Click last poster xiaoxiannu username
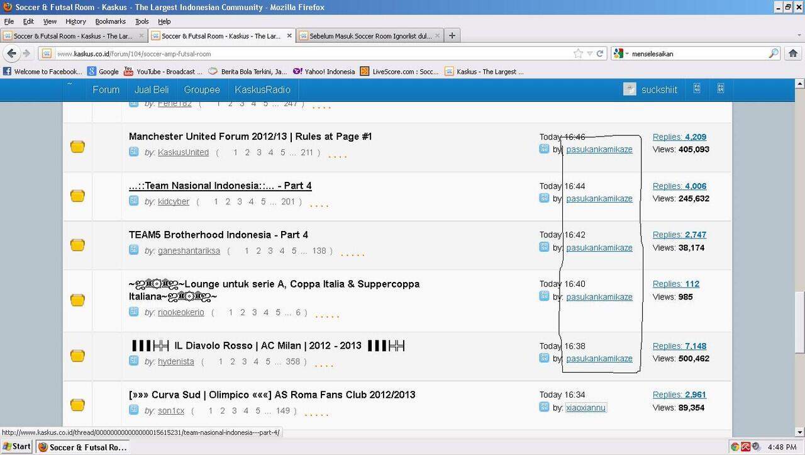 (586, 408)
